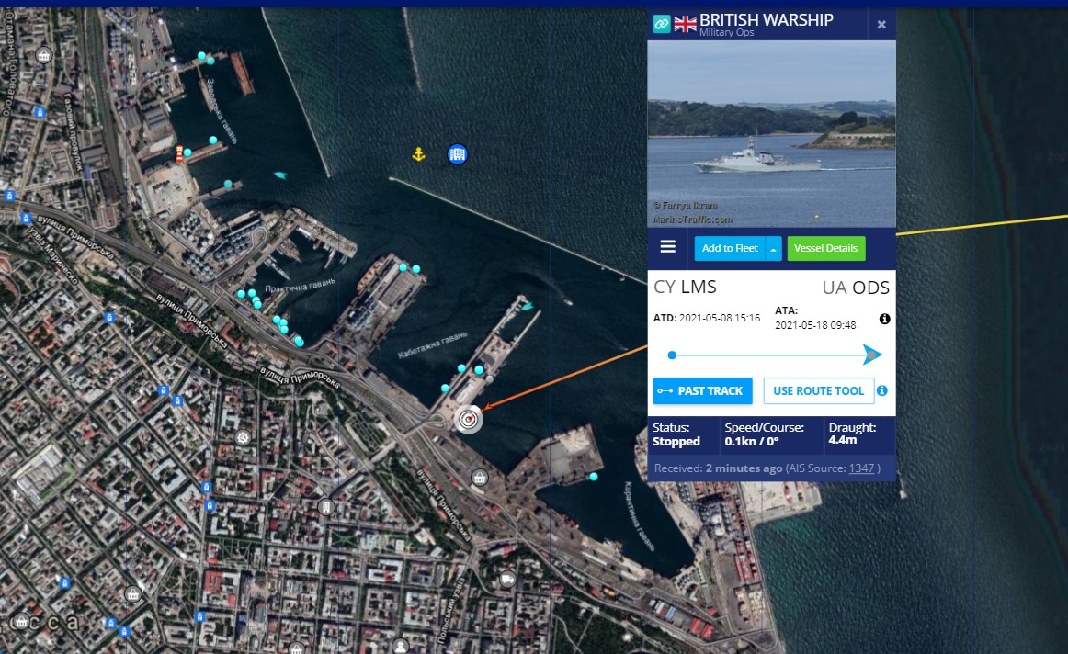
Task: Select the targeted vessel marker on map
Action: pos(469,420)
